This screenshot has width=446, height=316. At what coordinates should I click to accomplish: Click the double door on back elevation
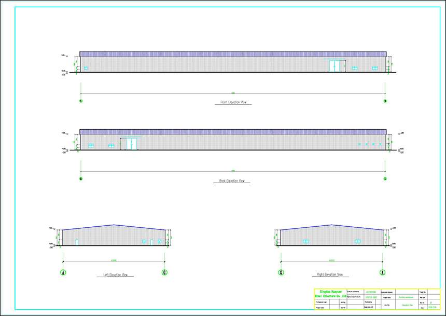coord(132,144)
